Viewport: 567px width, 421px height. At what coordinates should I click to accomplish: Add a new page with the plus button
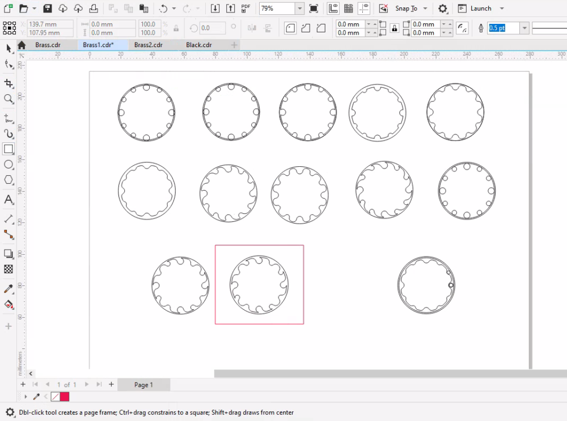(x=23, y=385)
